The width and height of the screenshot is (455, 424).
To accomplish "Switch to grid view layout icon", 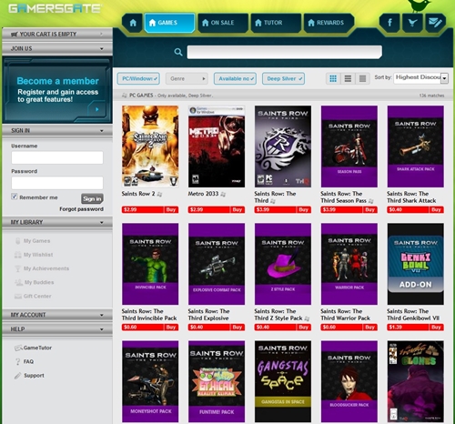I will click(x=333, y=79).
